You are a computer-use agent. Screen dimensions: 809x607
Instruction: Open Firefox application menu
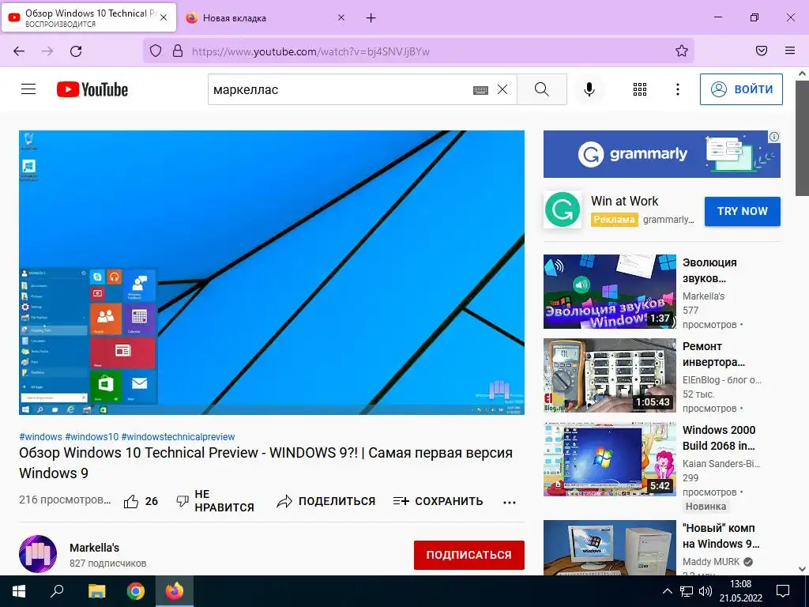pyautogui.click(x=790, y=51)
